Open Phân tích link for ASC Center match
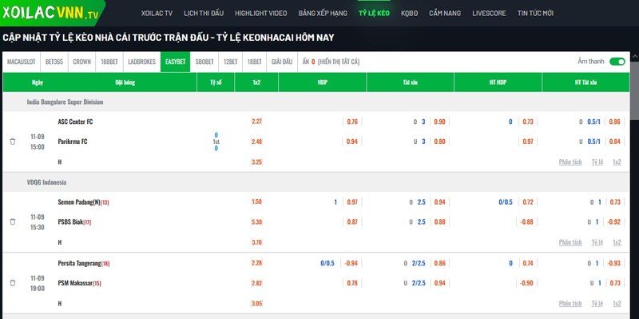The height and width of the screenshot is (319, 639). tap(570, 162)
